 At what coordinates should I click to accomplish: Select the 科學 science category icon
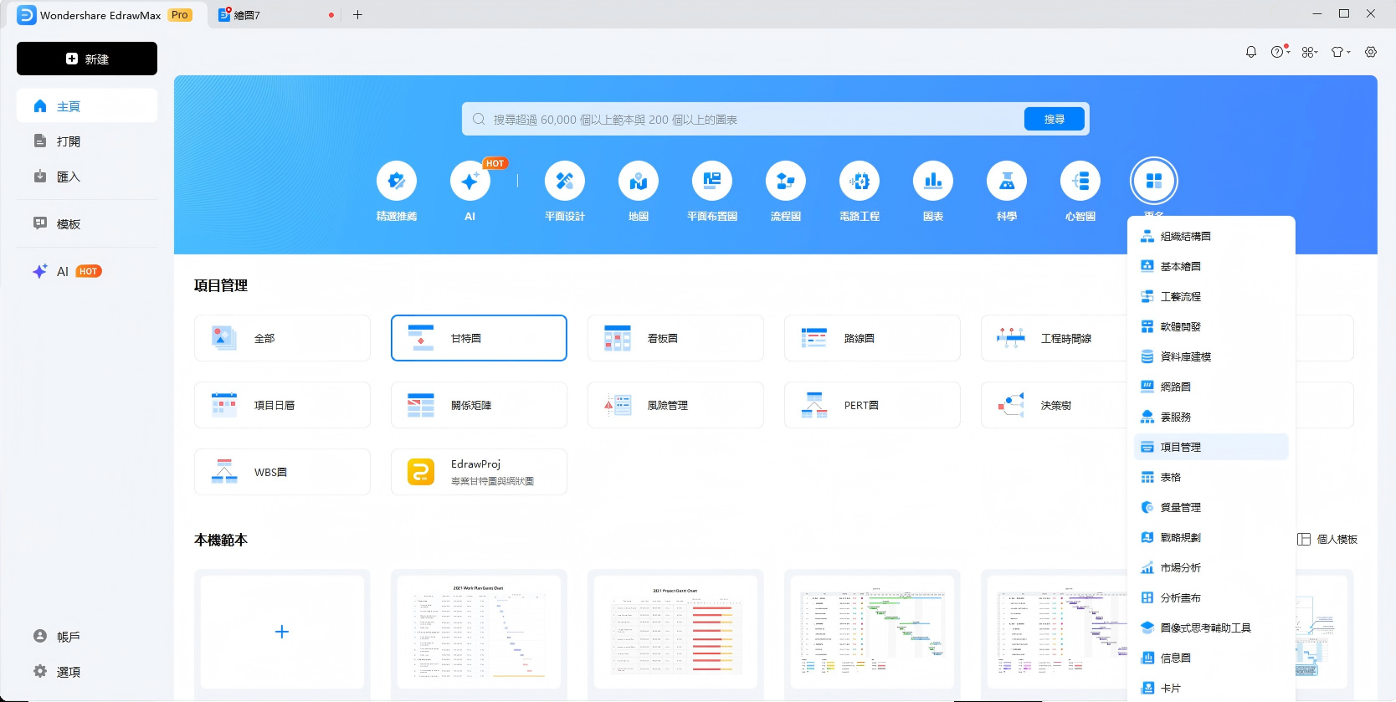point(1007,181)
